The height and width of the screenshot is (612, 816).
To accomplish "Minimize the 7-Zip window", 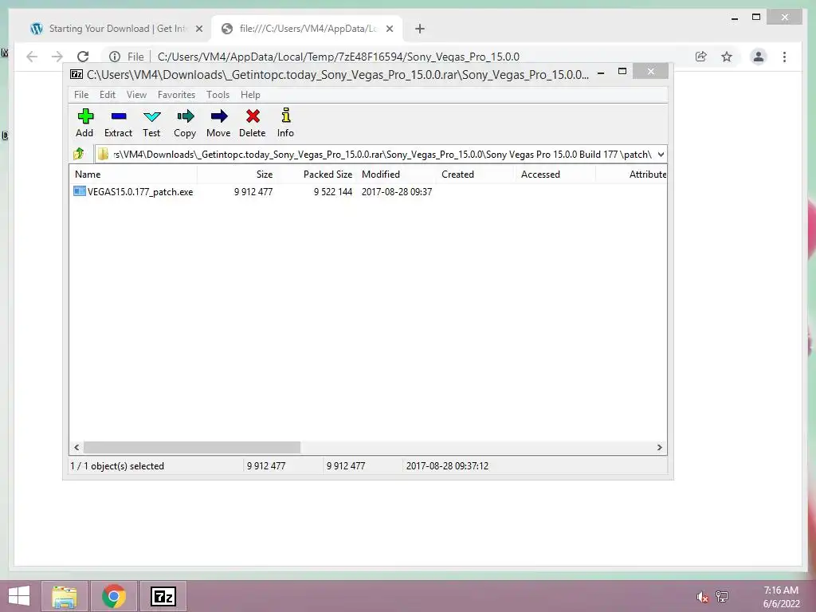I will pos(601,73).
